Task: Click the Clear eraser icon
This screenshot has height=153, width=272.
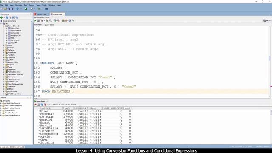Action: [x=67, y=20]
